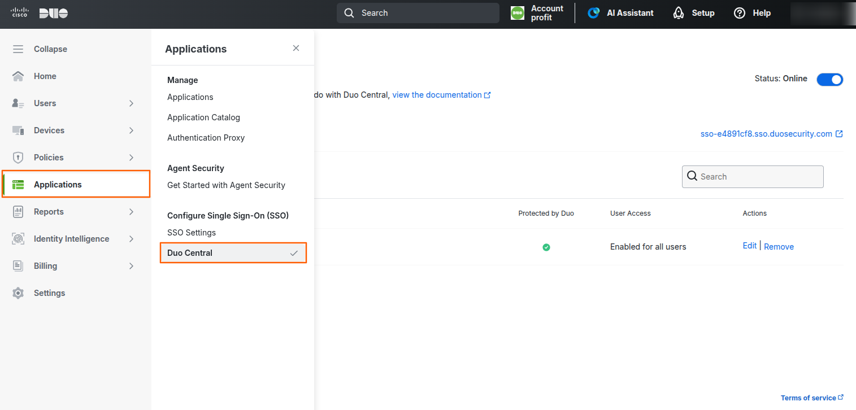Click the Setup rocket icon

pyautogui.click(x=679, y=13)
